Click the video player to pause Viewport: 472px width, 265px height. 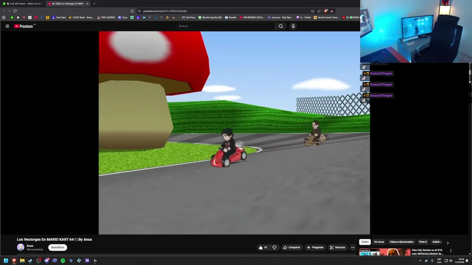234,132
